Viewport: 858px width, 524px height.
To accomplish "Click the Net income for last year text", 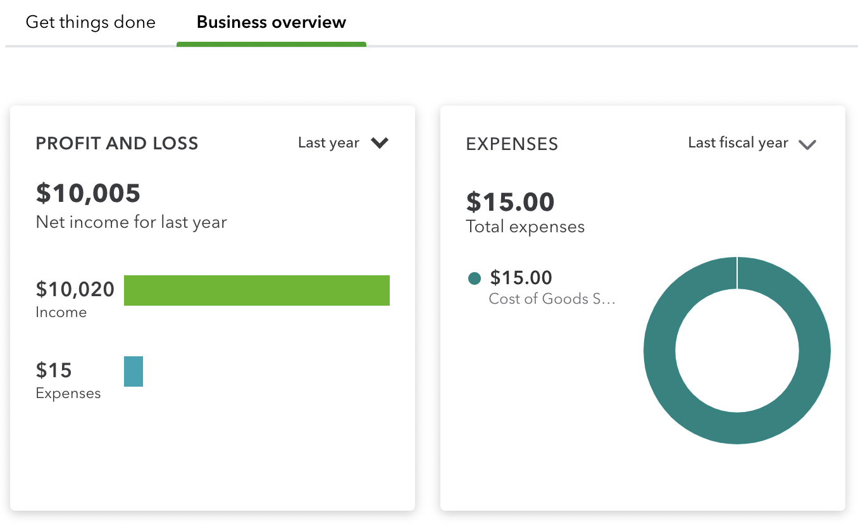I will coord(131,222).
